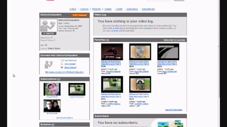This screenshot has width=227, height=127.
Task: Open the Data Recovery Part 2 video thumbnail
Action: click(x=112, y=84)
